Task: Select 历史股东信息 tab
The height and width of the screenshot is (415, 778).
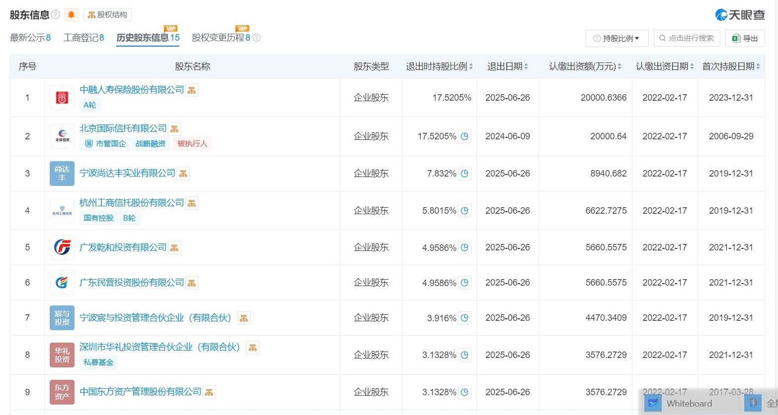Action: [148, 38]
